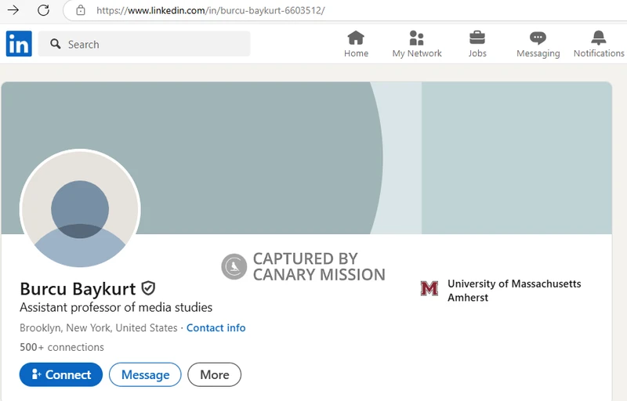This screenshot has height=401, width=627.
Task: Expand the More actions menu
Action: tap(214, 374)
